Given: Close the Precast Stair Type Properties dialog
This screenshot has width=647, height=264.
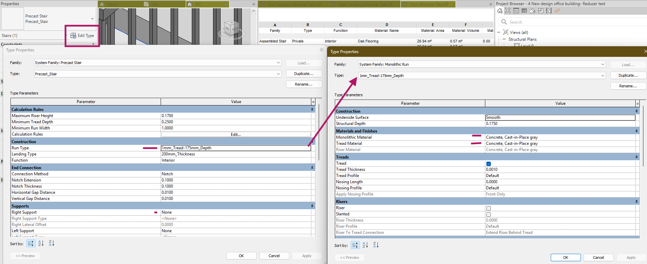Looking at the screenshot, I should point(322,50).
